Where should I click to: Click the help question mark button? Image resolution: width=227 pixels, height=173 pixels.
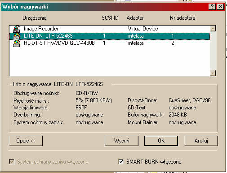coord(212,7)
